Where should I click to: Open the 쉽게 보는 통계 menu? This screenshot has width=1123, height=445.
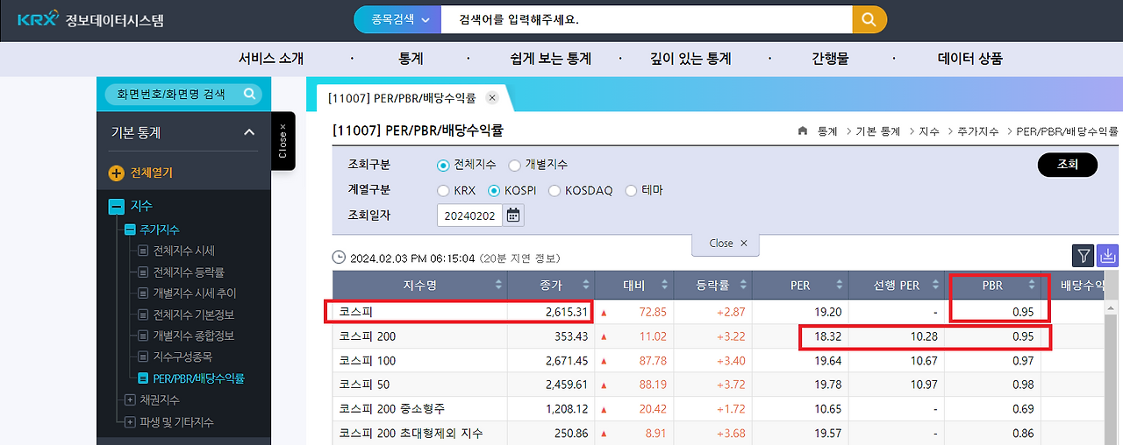(x=550, y=59)
